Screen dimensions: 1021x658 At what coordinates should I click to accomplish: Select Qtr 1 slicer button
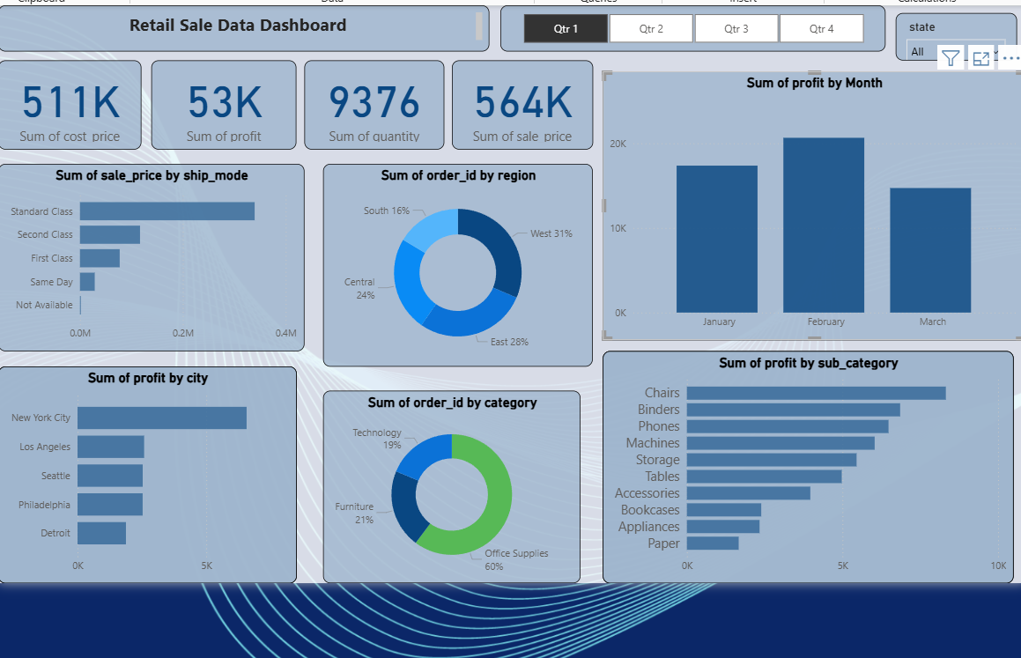click(566, 29)
